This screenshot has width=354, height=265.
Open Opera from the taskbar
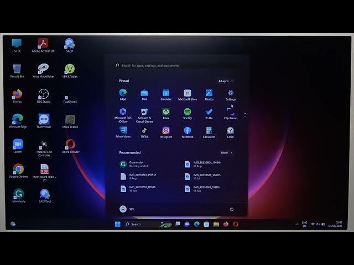click(x=236, y=224)
